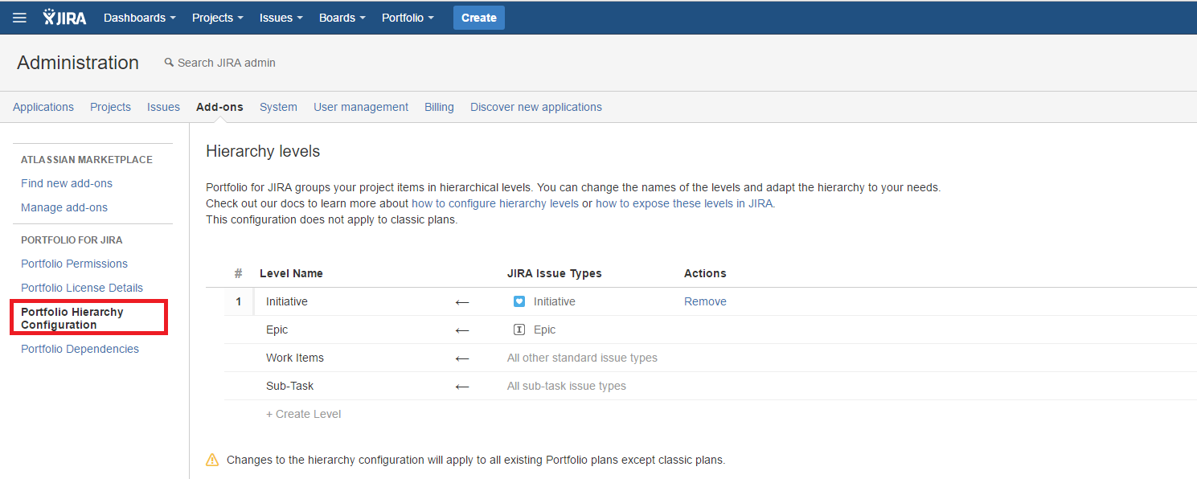Switch to the Applications admin tab
The image size is (1197, 479).
point(43,107)
